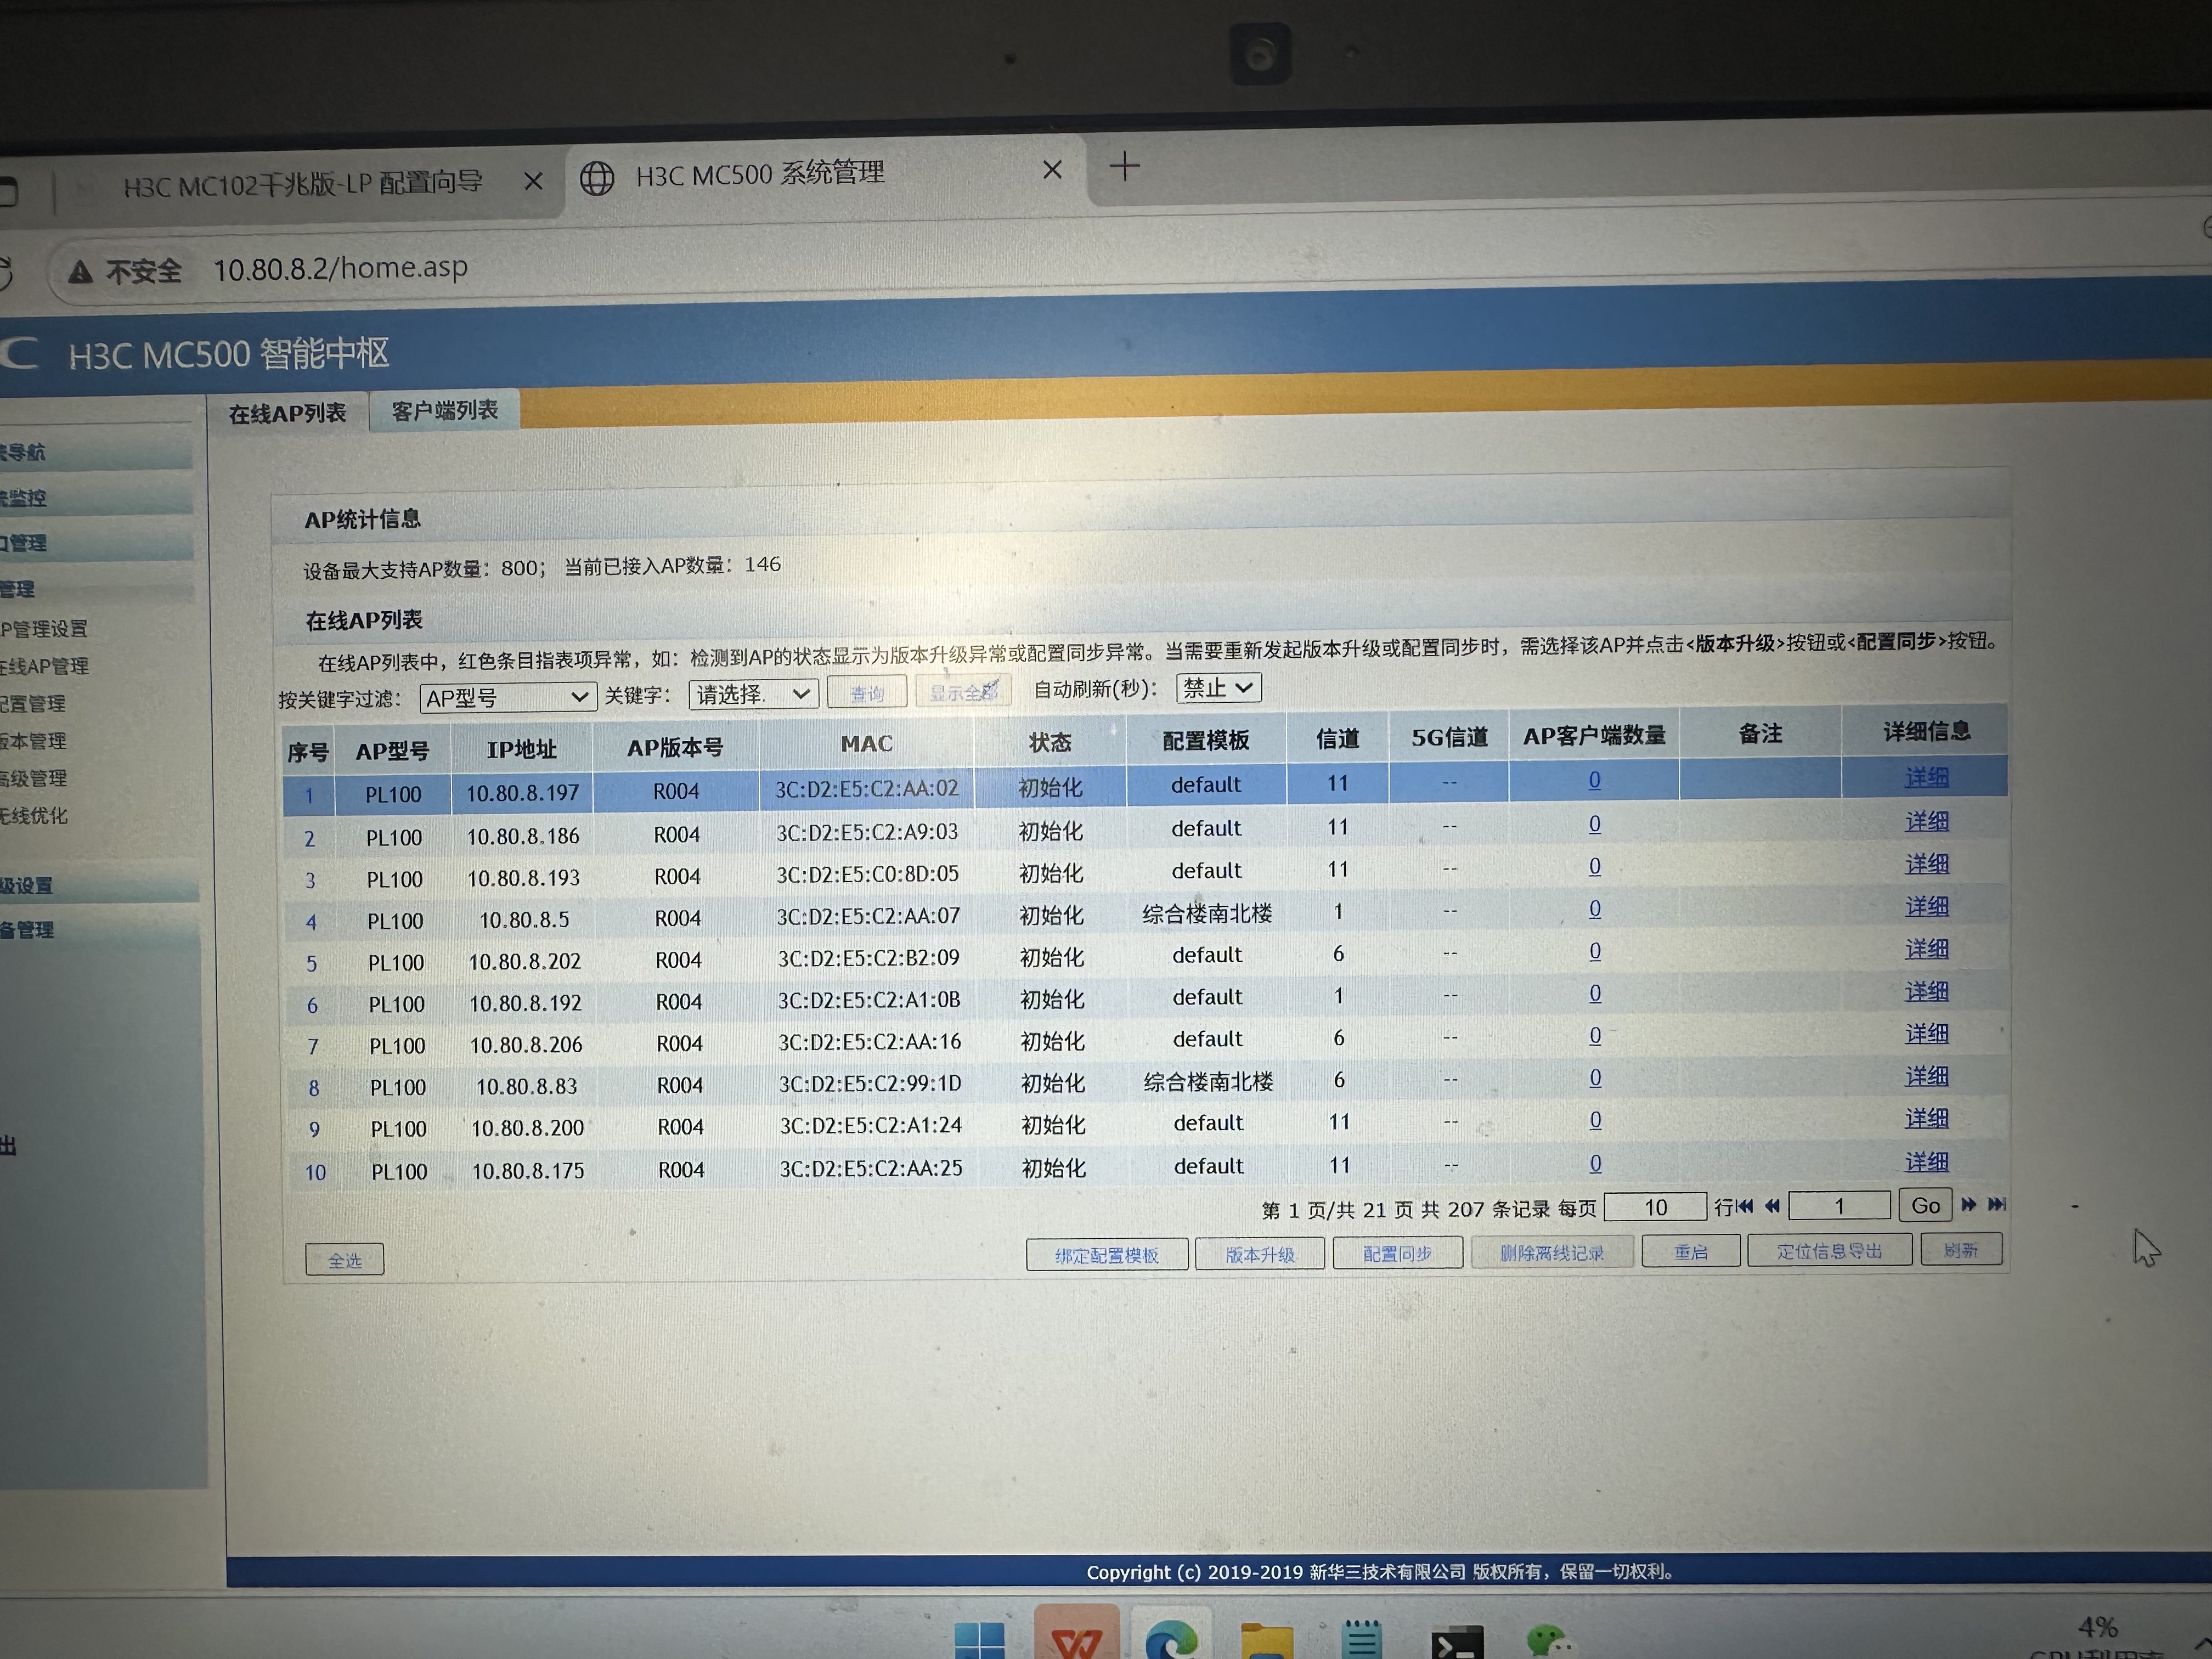This screenshot has height=1659, width=2212.
Task: Click the not-secure warning icon
Action: click(x=81, y=272)
